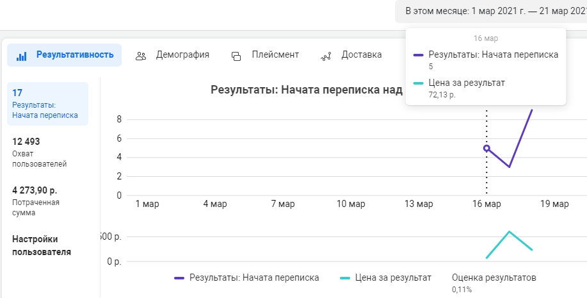
Task: Click the purple line's low point after 16 мар
Action: point(509,167)
